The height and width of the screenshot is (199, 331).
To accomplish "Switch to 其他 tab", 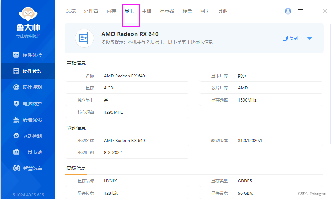I will click(223, 11).
